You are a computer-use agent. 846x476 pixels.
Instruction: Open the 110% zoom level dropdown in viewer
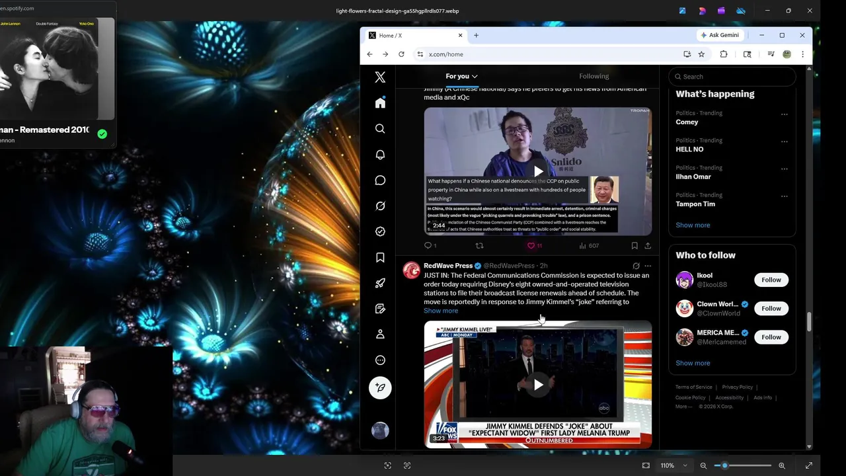point(674,465)
